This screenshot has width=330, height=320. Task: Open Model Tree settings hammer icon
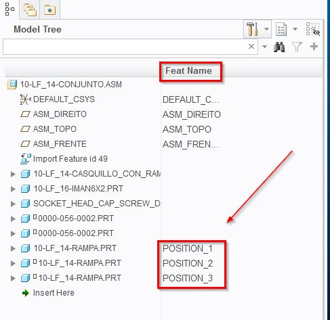click(x=252, y=29)
